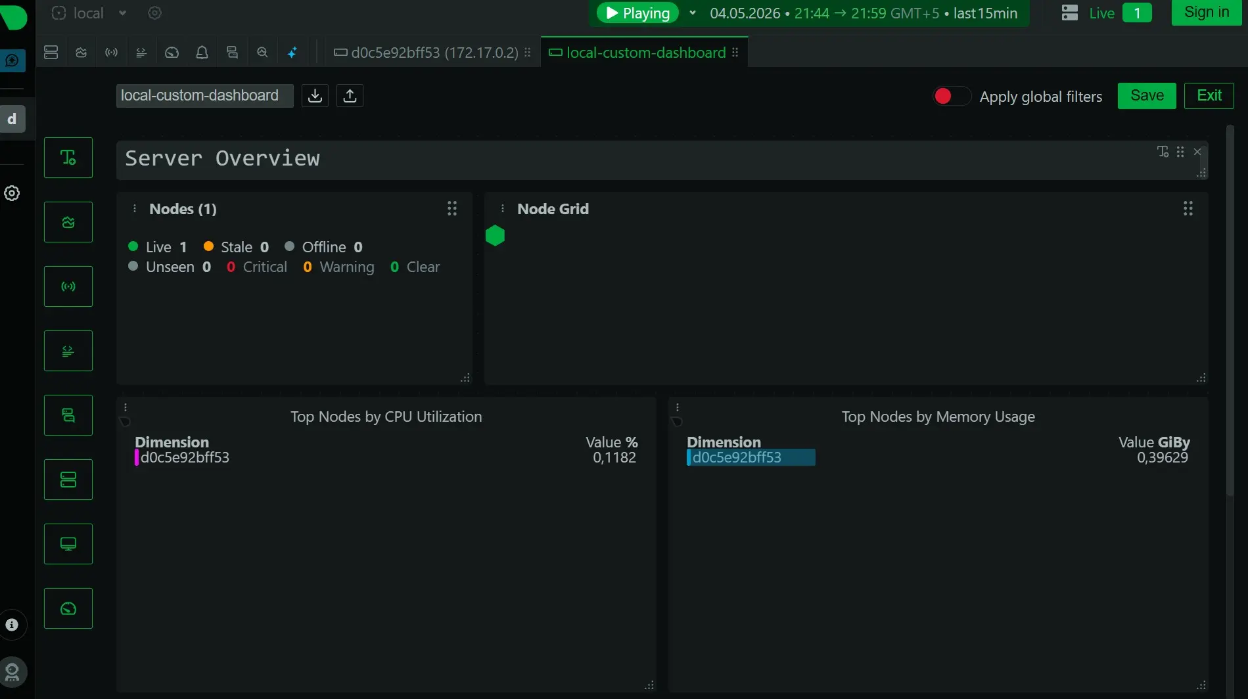The width and height of the screenshot is (1248, 699).
Task: Click the dashboard name input field
Action: 205,96
